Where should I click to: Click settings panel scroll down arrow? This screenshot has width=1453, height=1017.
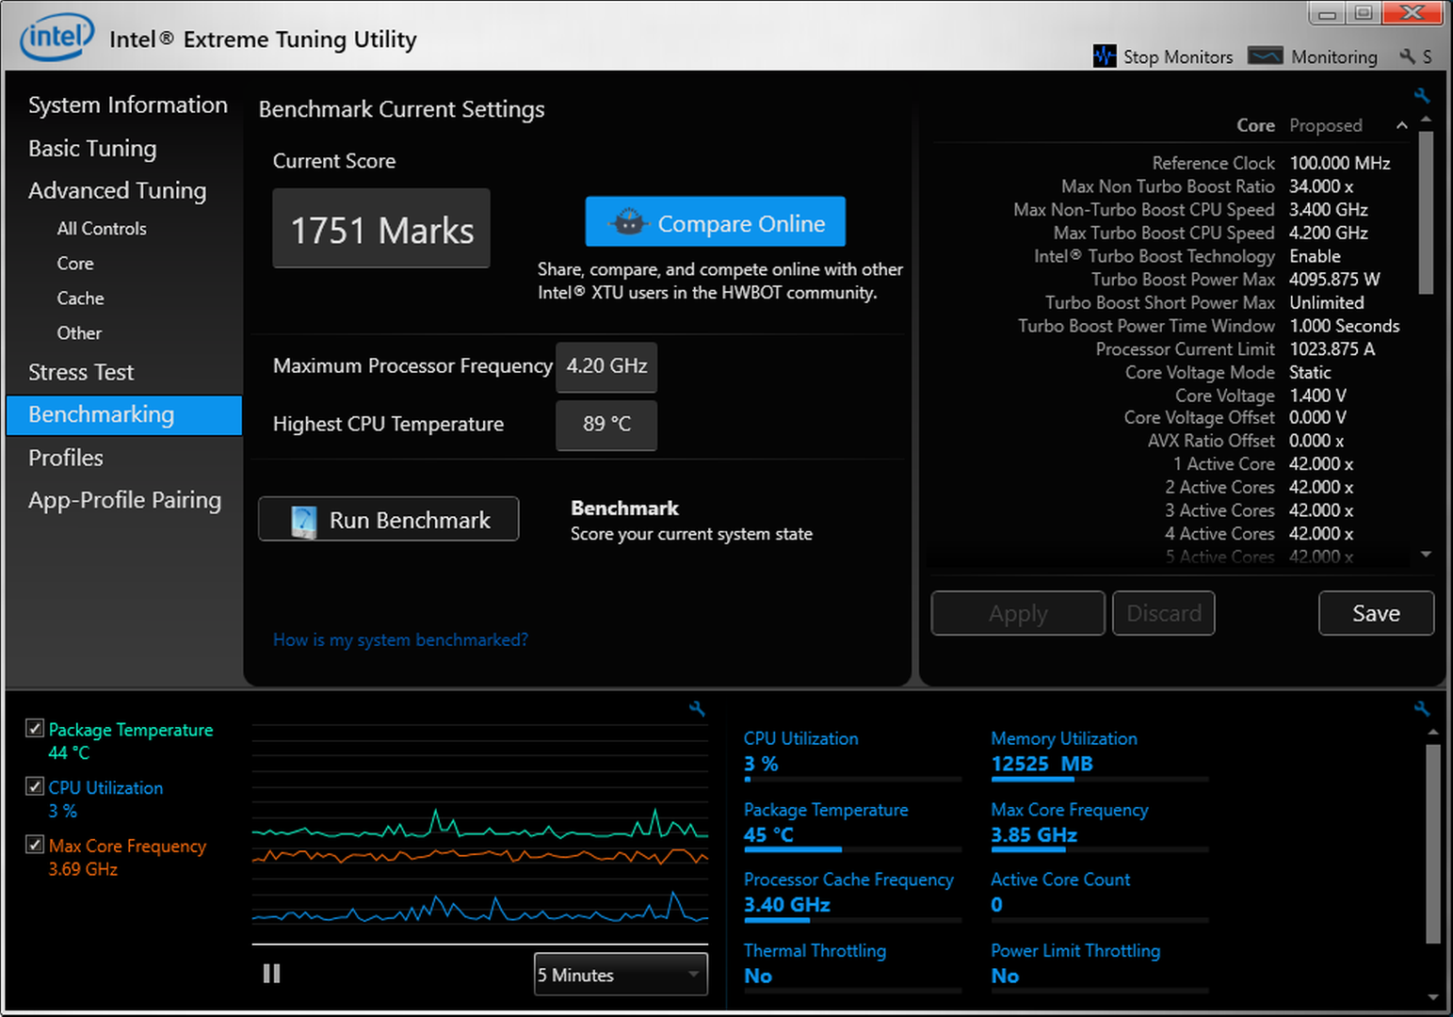point(1426,555)
